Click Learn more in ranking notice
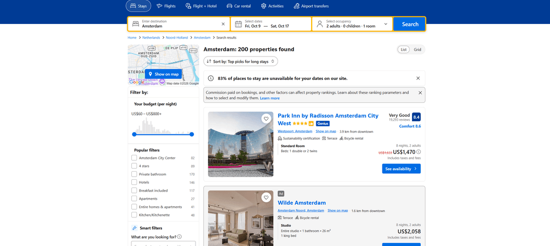 tap(270, 98)
